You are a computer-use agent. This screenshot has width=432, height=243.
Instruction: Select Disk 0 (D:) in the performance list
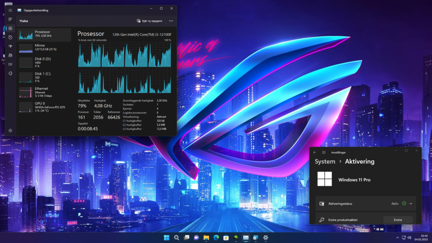44,62
